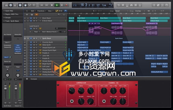The image size is (173, 110).
Task: Add a new track with plus button
Action: click(27, 15)
